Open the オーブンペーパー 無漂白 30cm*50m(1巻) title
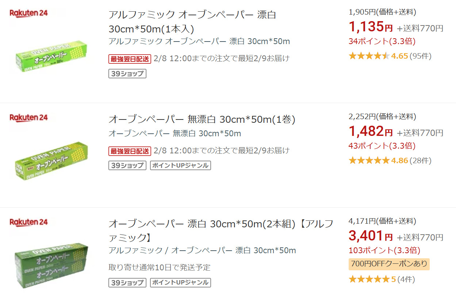The height and width of the screenshot is (302, 456). pos(202,119)
